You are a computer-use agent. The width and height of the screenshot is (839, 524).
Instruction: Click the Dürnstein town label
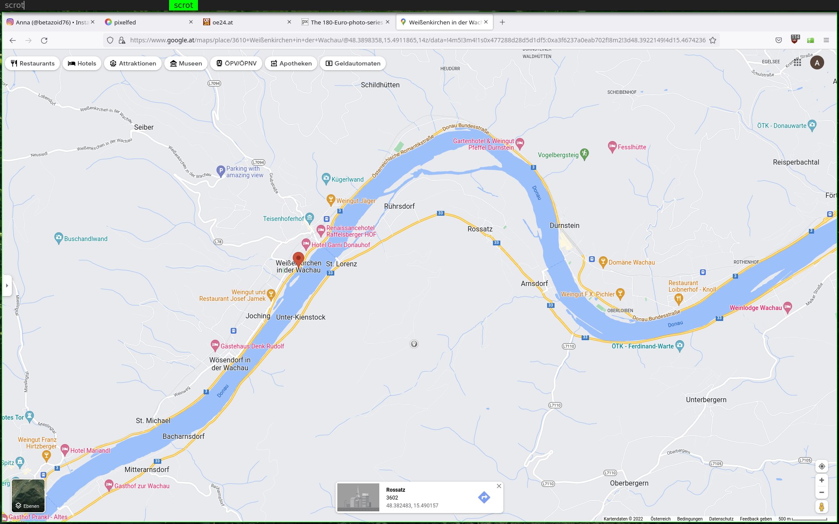point(564,225)
